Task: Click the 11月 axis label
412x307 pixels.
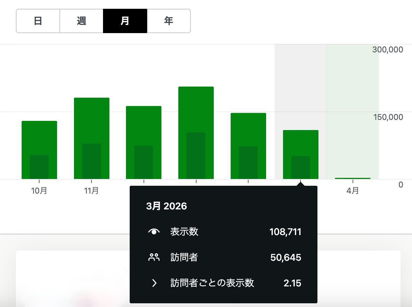Action: (x=92, y=191)
